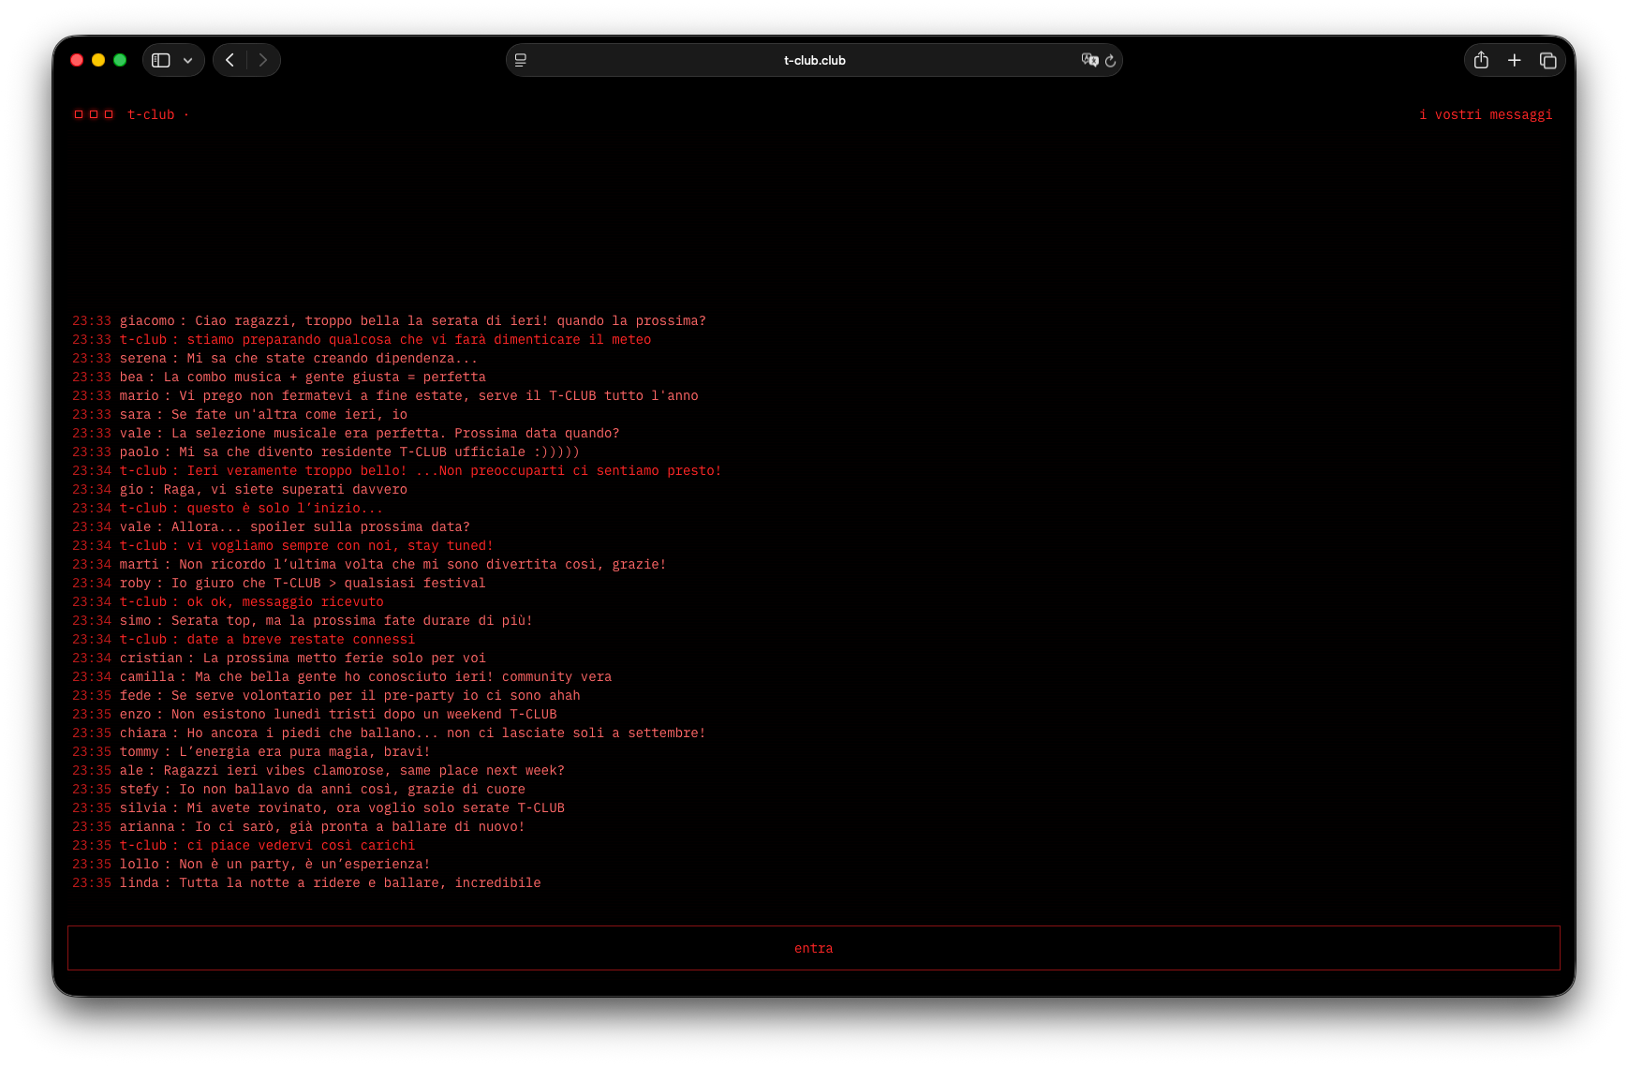Reload the t-club.club page
Viewport: 1628px width, 1066px height.
point(1111,60)
